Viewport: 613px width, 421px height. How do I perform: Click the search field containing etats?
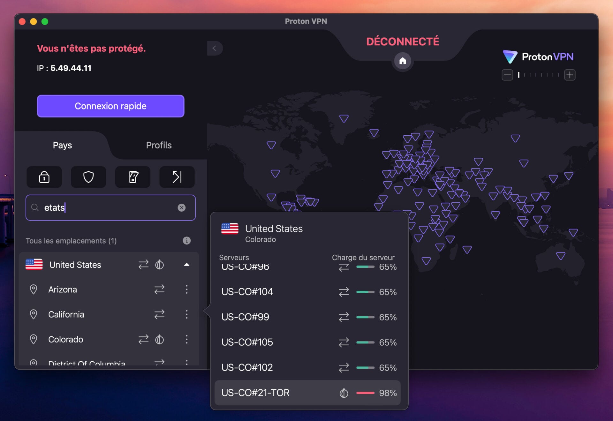[110, 207]
